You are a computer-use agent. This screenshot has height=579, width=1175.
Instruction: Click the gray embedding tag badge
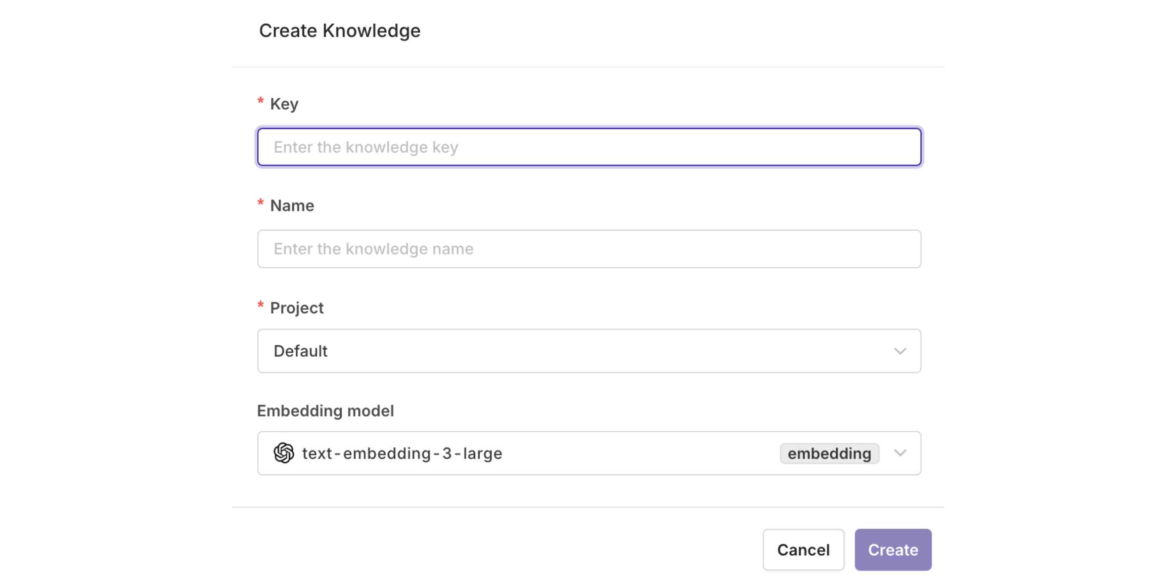[829, 453]
